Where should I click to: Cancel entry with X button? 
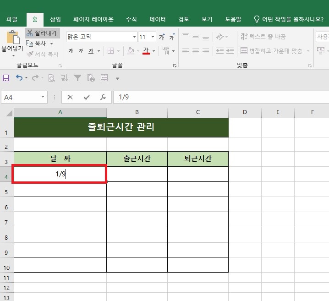point(70,97)
